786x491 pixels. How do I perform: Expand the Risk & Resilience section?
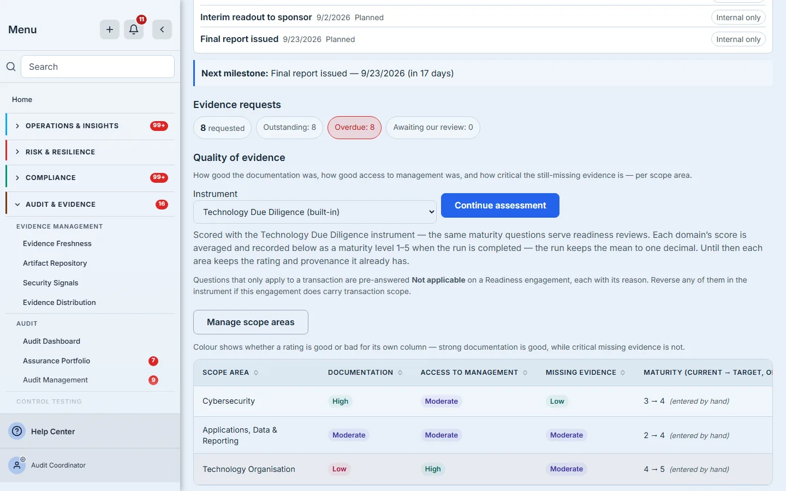click(90, 152)
